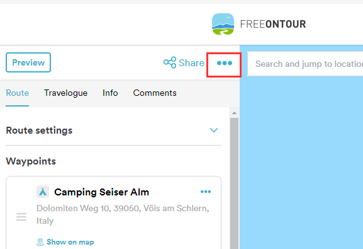Click the Share network icon
This screenshot has height=249, width=363.
pos(170,62)
